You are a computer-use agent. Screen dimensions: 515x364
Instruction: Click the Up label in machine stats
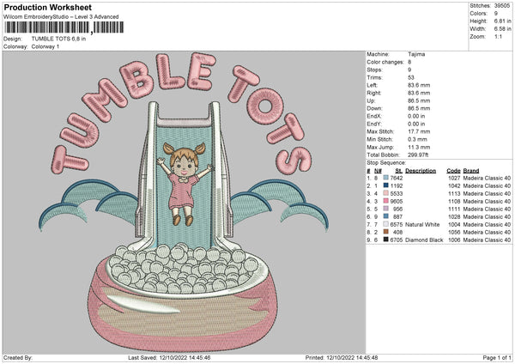point(371,100)
